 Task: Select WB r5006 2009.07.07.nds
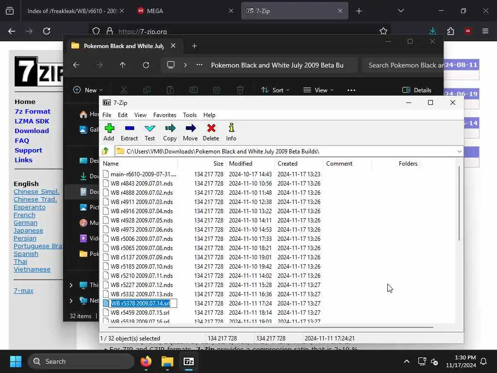pyautogui.click(x=141, y=238)
